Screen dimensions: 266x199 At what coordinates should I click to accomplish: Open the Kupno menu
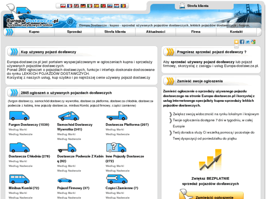tap(34, 32)
